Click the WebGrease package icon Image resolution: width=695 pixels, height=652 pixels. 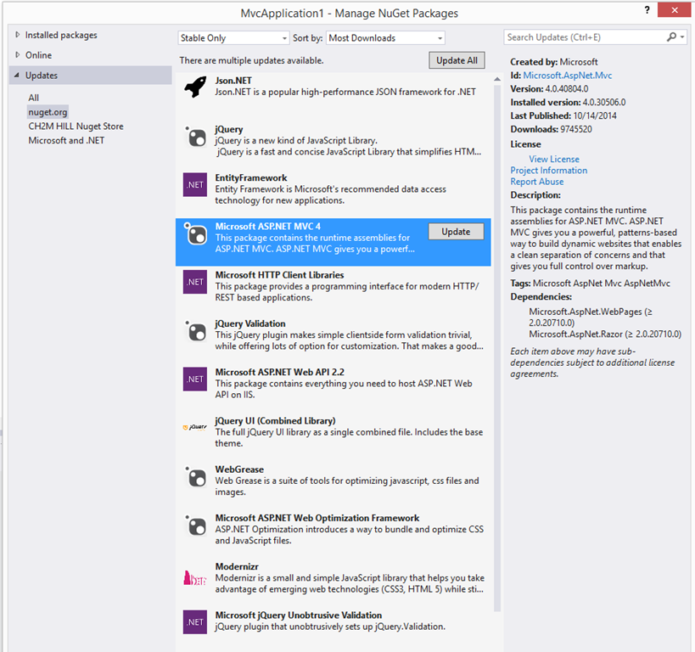pos(195,477)
